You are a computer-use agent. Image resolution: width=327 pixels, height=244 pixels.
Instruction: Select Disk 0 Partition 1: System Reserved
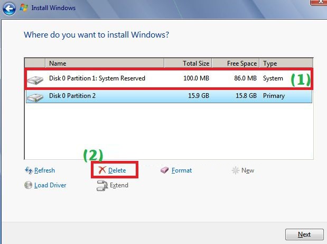pos(169,78)
